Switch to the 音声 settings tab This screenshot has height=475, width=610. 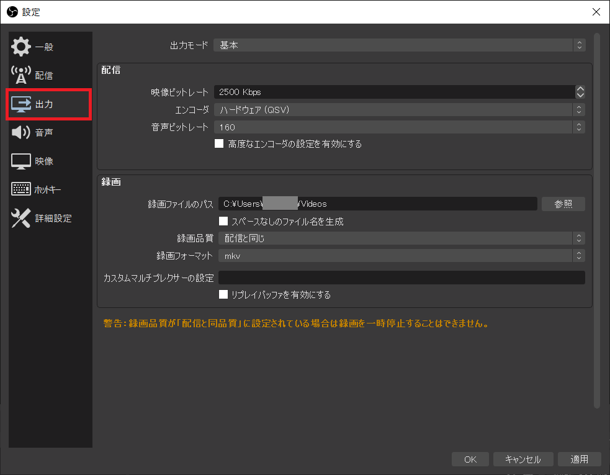[x=50, y=132]
